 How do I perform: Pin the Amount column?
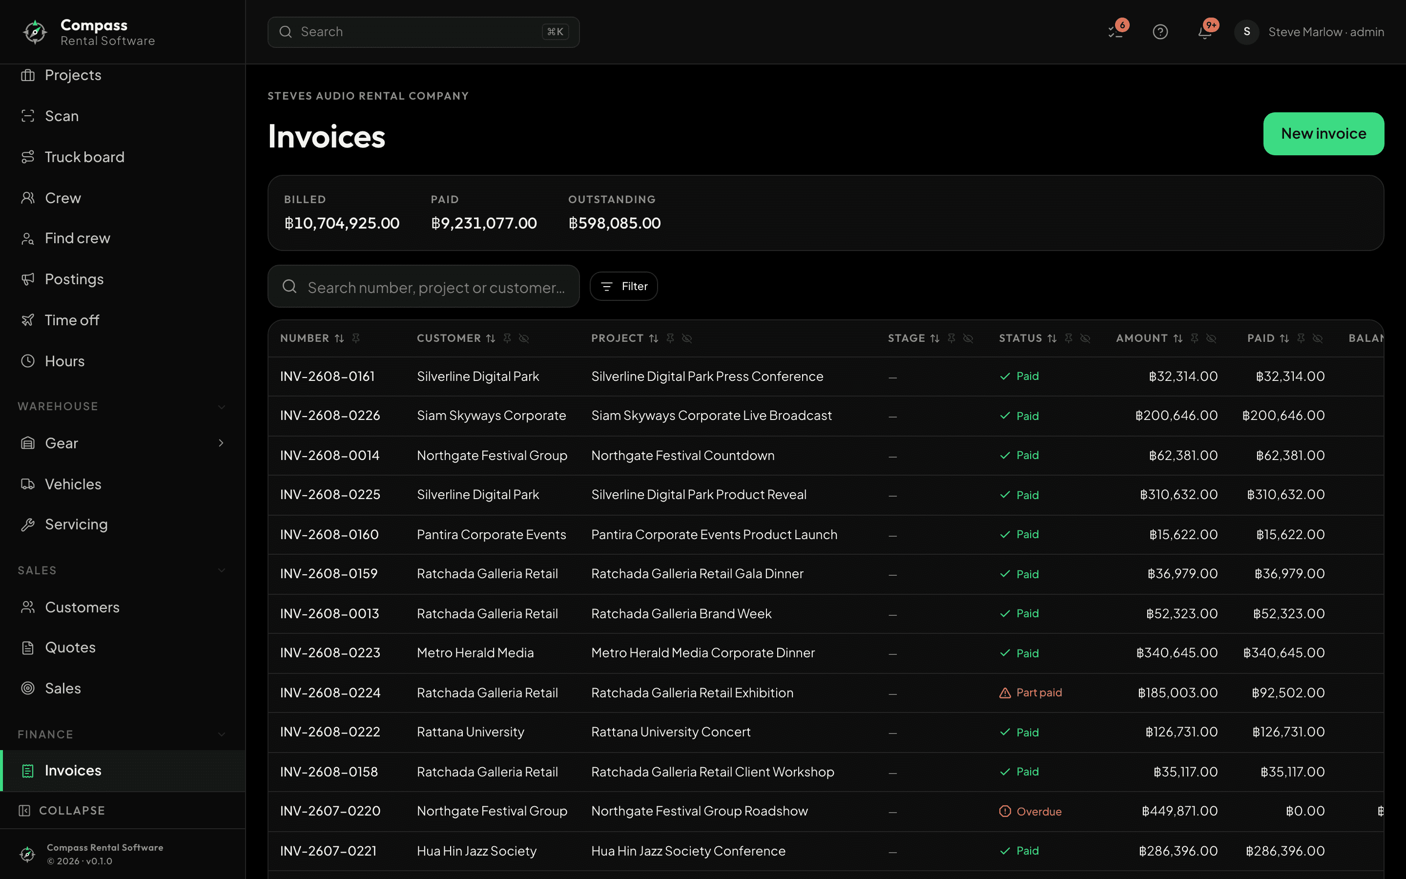pyautogui.click(x=1195, y=338)
